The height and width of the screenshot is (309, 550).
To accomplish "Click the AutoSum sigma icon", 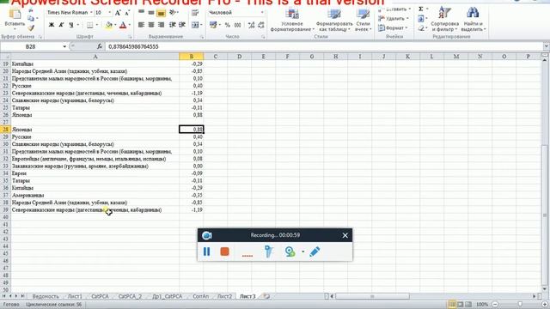I will pos(421,9).
